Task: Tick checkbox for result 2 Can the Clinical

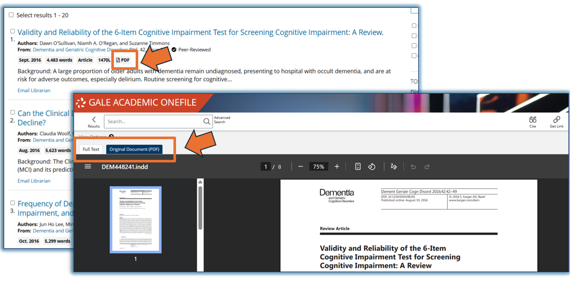Action: tap(13, 113)
